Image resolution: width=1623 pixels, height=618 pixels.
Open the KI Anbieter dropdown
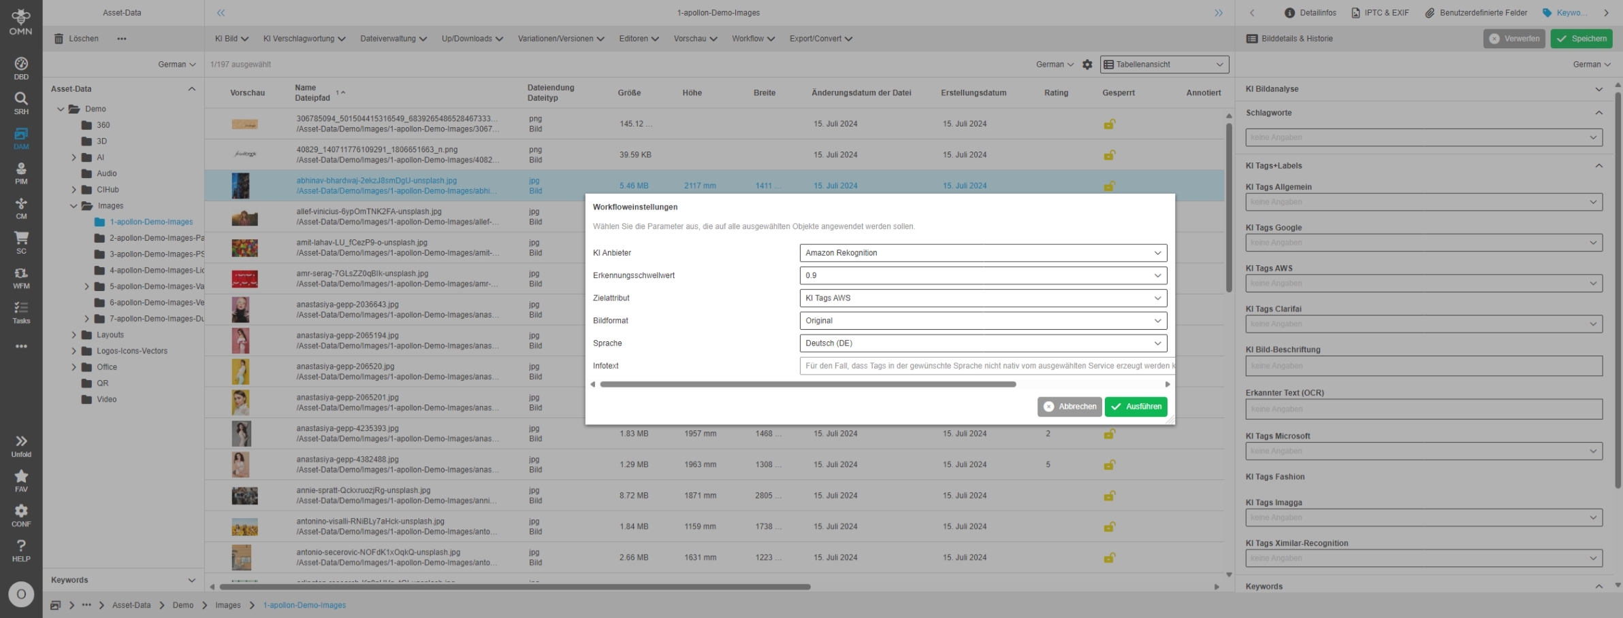point(982,253)
